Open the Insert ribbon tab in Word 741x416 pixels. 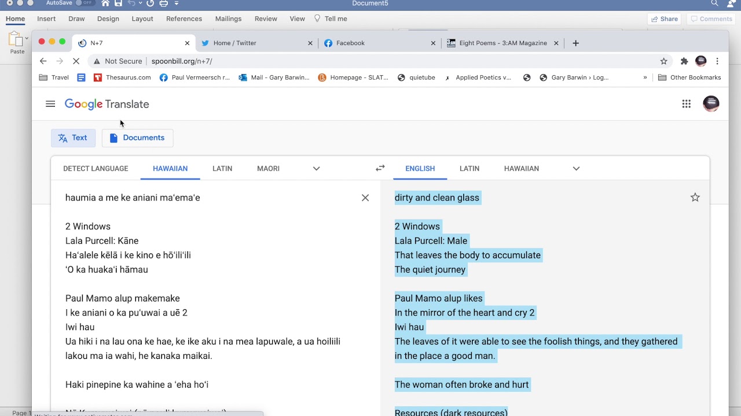point(46,18)
